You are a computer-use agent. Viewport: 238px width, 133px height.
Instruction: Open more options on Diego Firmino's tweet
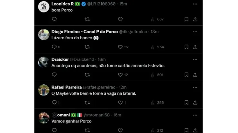pyautogui.click(x=195, y=32)
